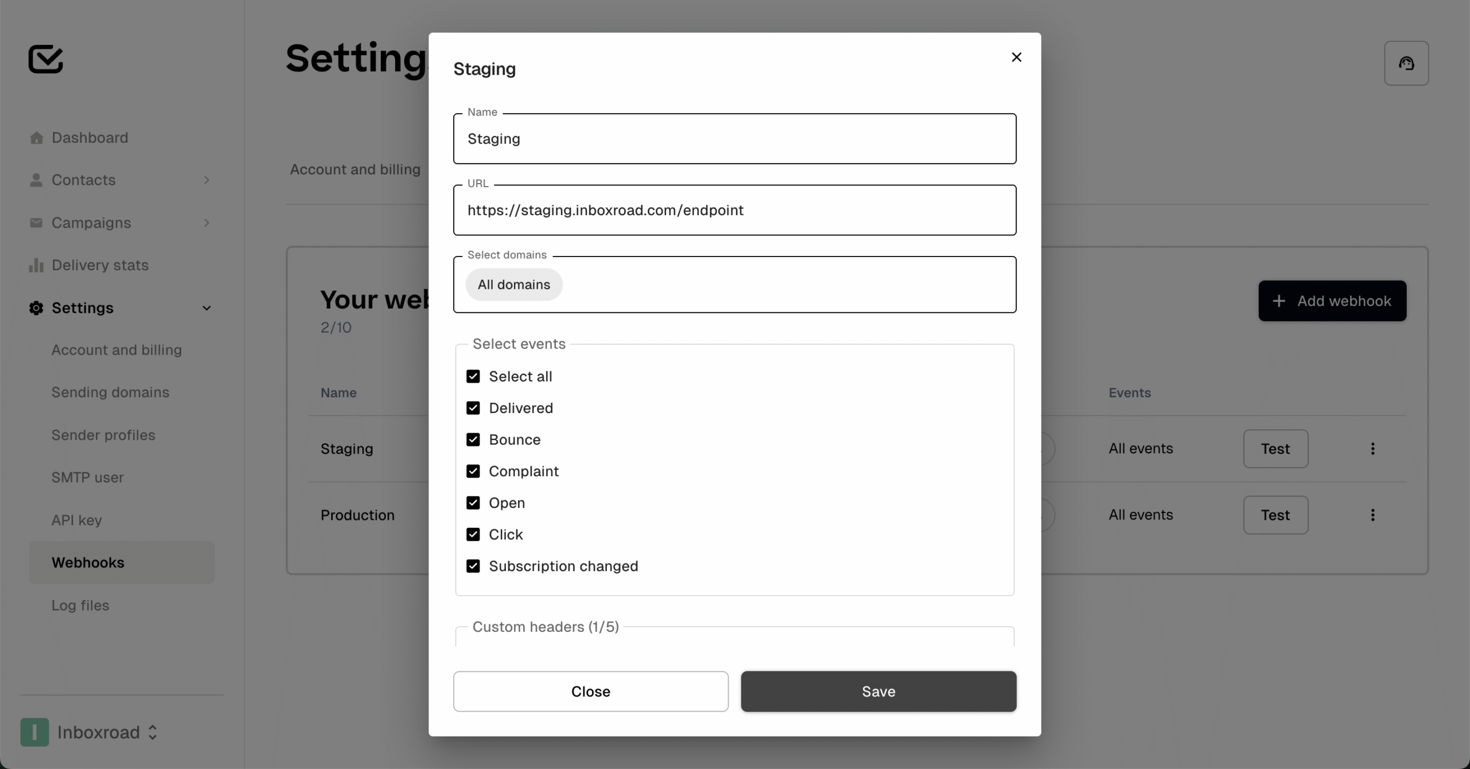Click the Dashboard home icon
Viewport: 1470px width, 769px height.
(x=37, y=137)
